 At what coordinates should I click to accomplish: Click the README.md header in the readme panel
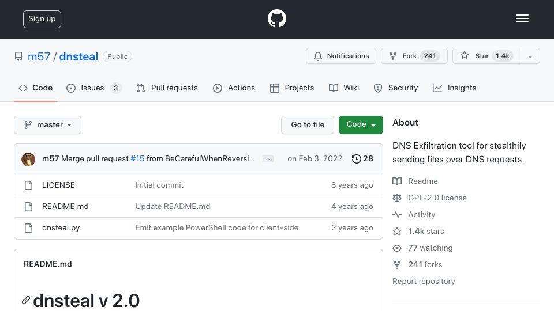click(x=48, y=264)
